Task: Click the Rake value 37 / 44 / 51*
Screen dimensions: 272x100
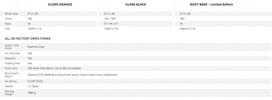Action: pos(112,24)
